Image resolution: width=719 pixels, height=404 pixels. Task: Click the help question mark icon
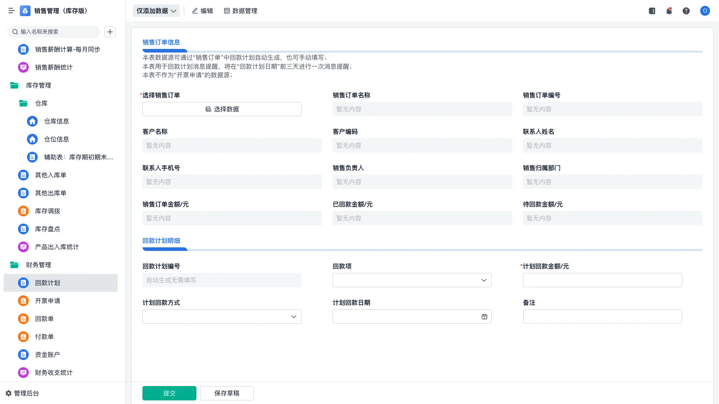[x=686, y=11]
